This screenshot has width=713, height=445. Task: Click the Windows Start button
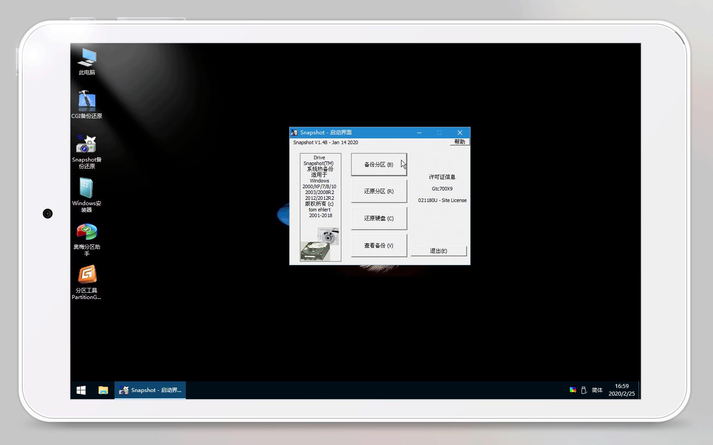point(81,390)
